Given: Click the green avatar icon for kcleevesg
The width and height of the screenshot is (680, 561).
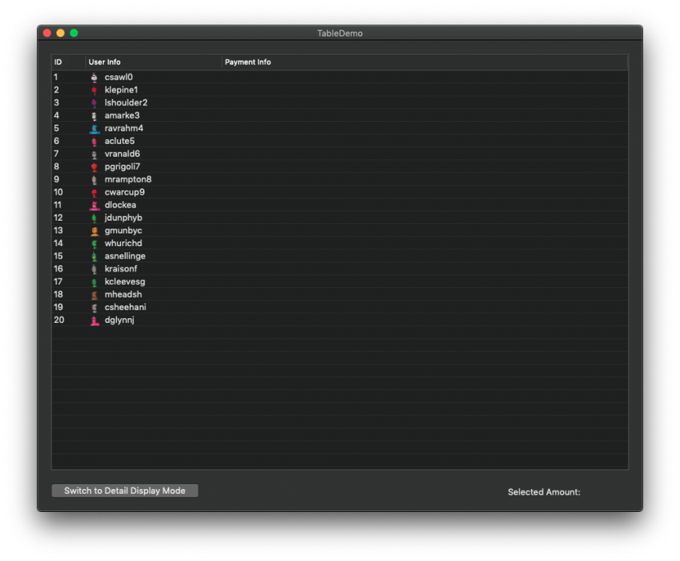Looking at the screenshot, I should click(x=95, y=281).
